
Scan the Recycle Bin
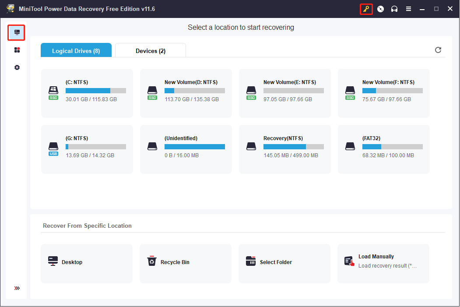185,263
